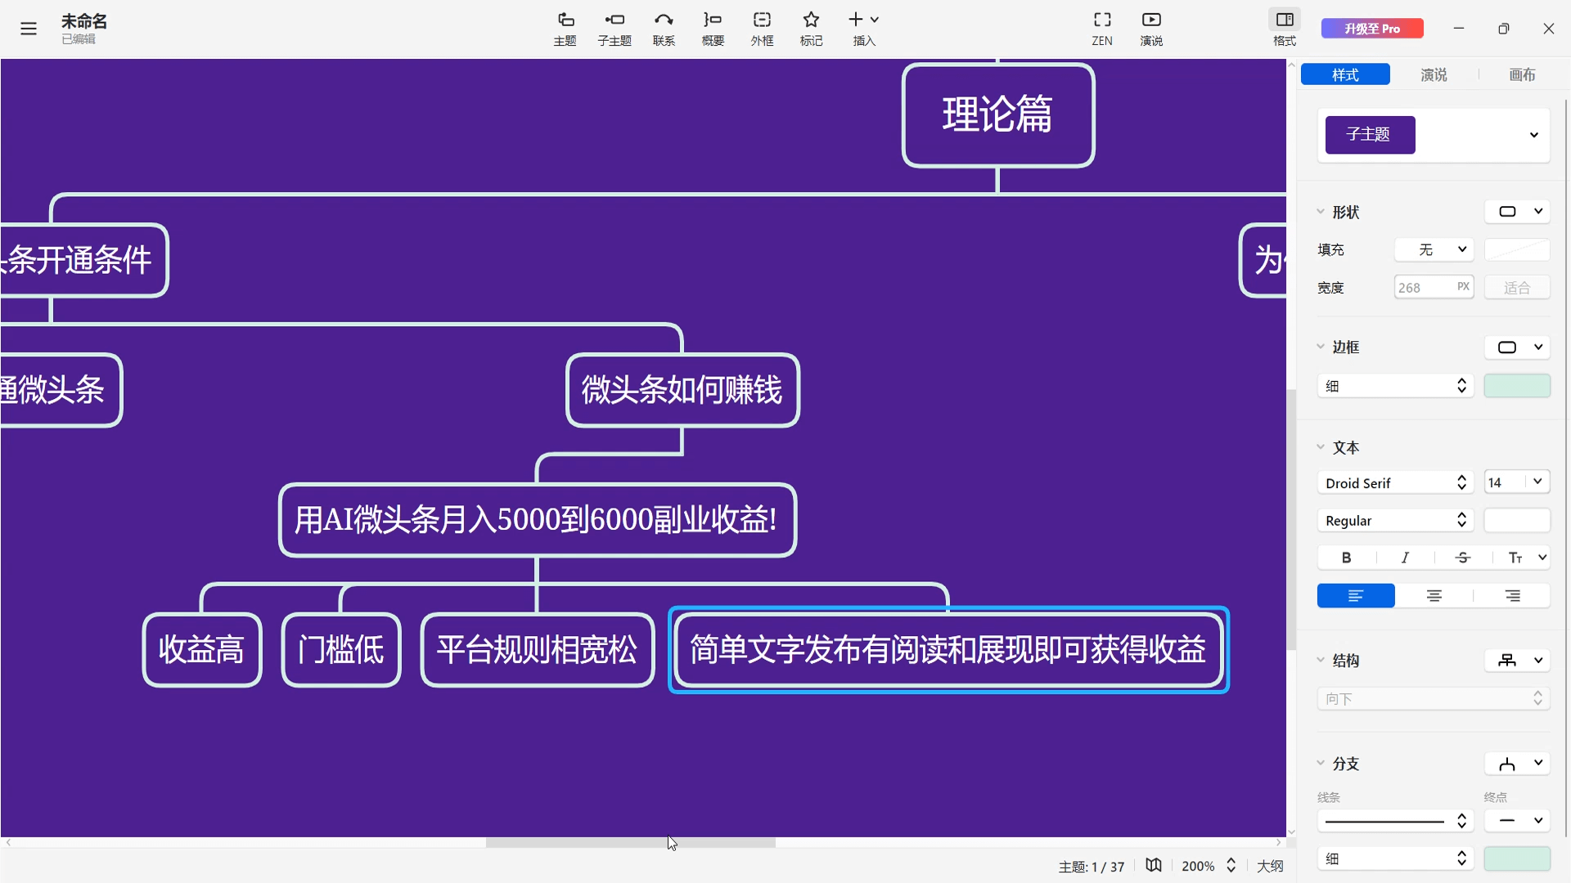Click the horizontal canvas scrollbar thumb

point(630,842)
